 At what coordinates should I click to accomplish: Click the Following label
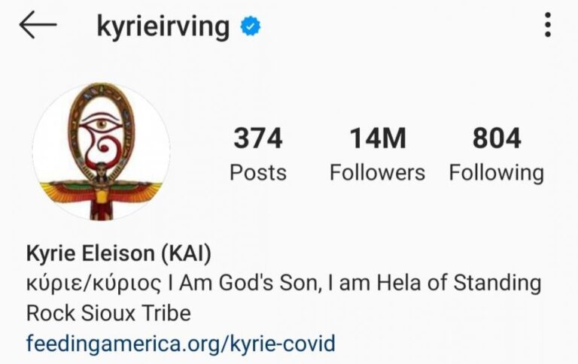497,173
